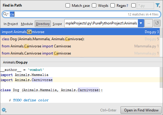This screenshot has height=115, width=163.
Task: Select the Directory scope tab
Action: click(x=43, y=24)
